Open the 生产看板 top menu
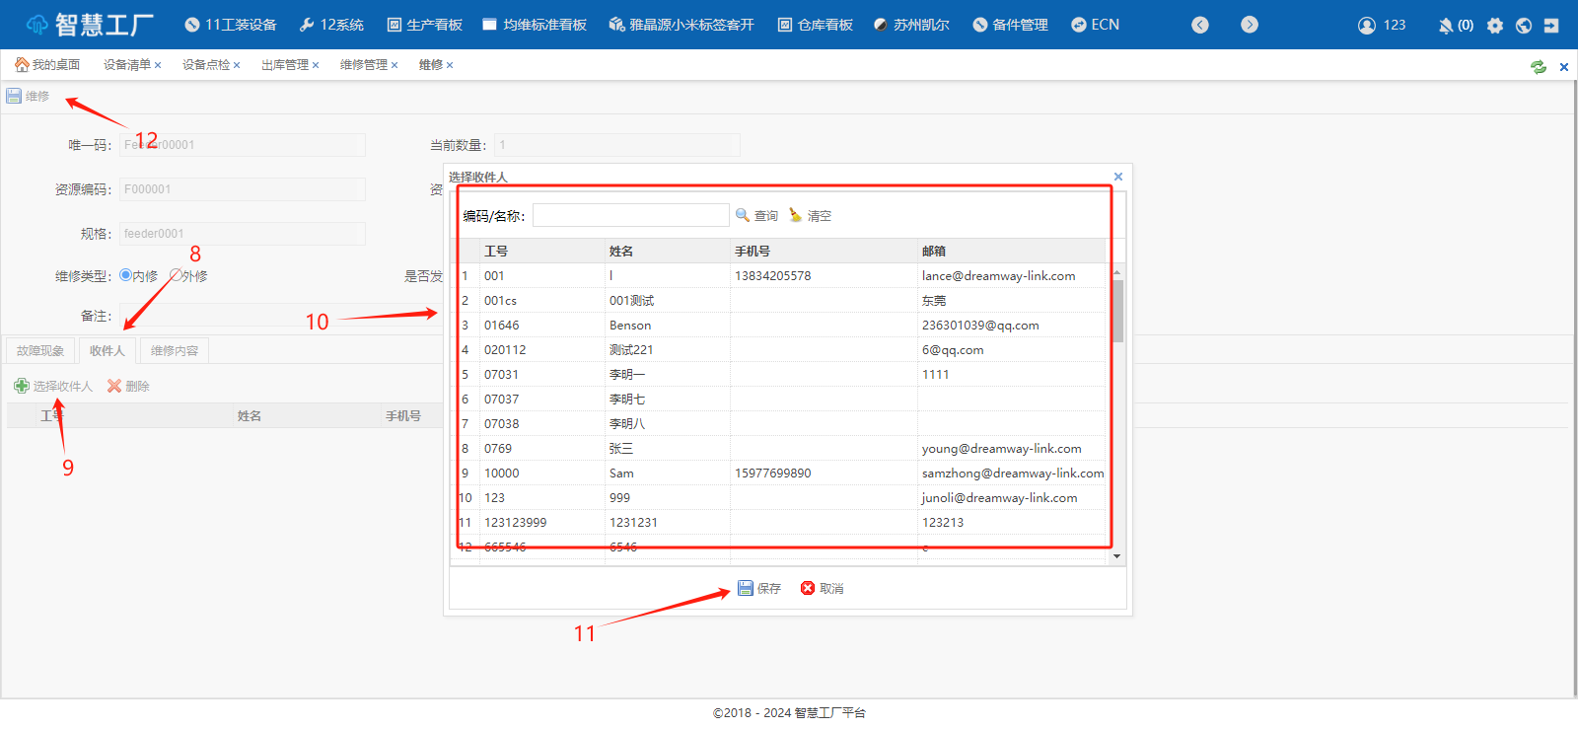Image resolution: width=1578 pixels, height=729 pixels. click(x=424, y=25)
